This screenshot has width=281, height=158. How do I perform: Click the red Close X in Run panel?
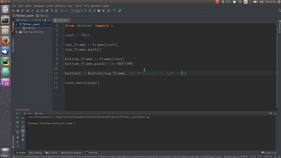point(18,142)
